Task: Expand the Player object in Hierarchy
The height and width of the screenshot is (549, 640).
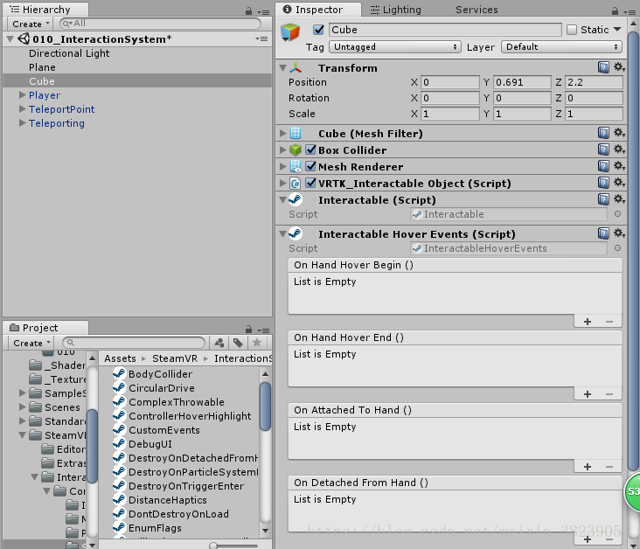Action: pyautogui.click(x=23, y=95)
